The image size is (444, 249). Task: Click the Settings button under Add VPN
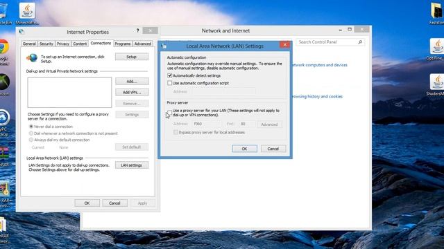coord(132,115)
